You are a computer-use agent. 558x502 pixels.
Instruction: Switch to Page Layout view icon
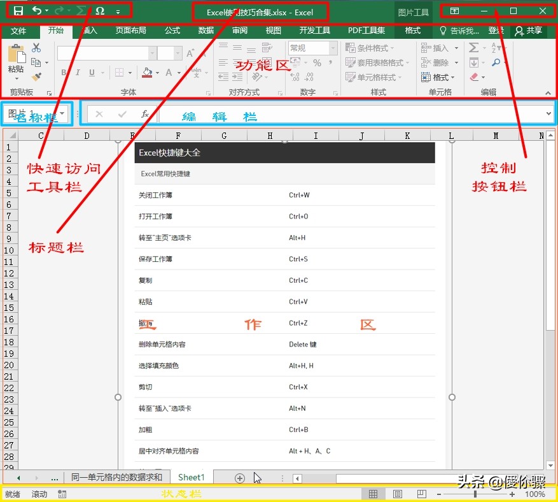pos(398,494)
